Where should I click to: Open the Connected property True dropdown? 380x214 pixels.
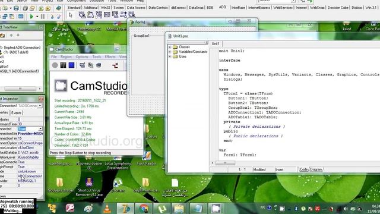tap(40, 128)
